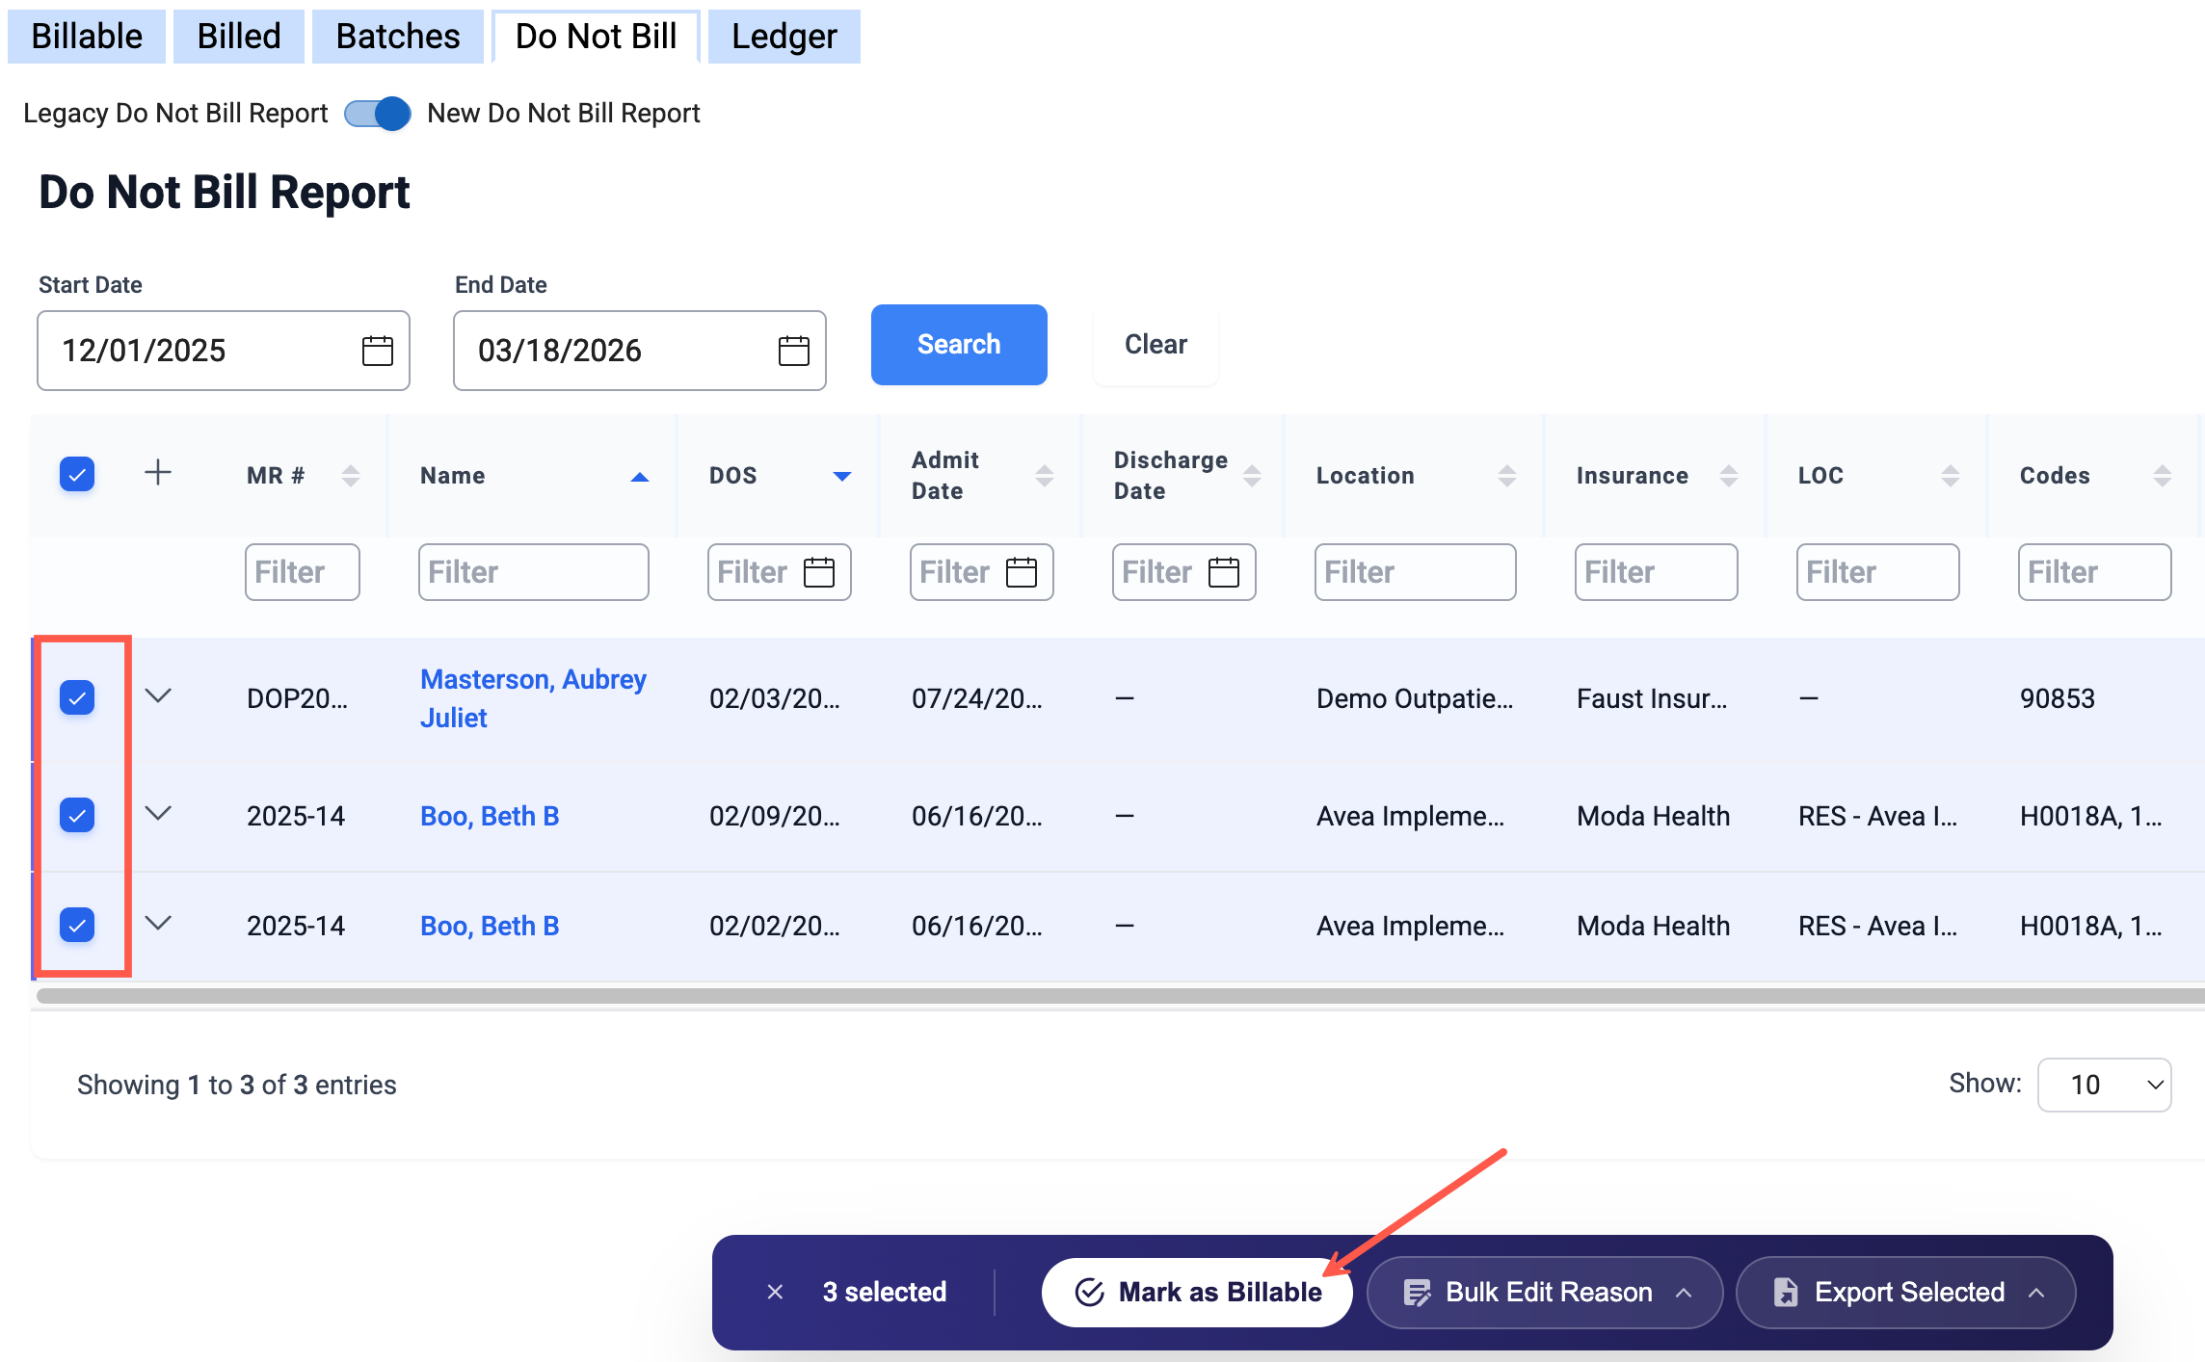Toggle the Legacy/New Do Not Bill Report switch

pos(378,114)
